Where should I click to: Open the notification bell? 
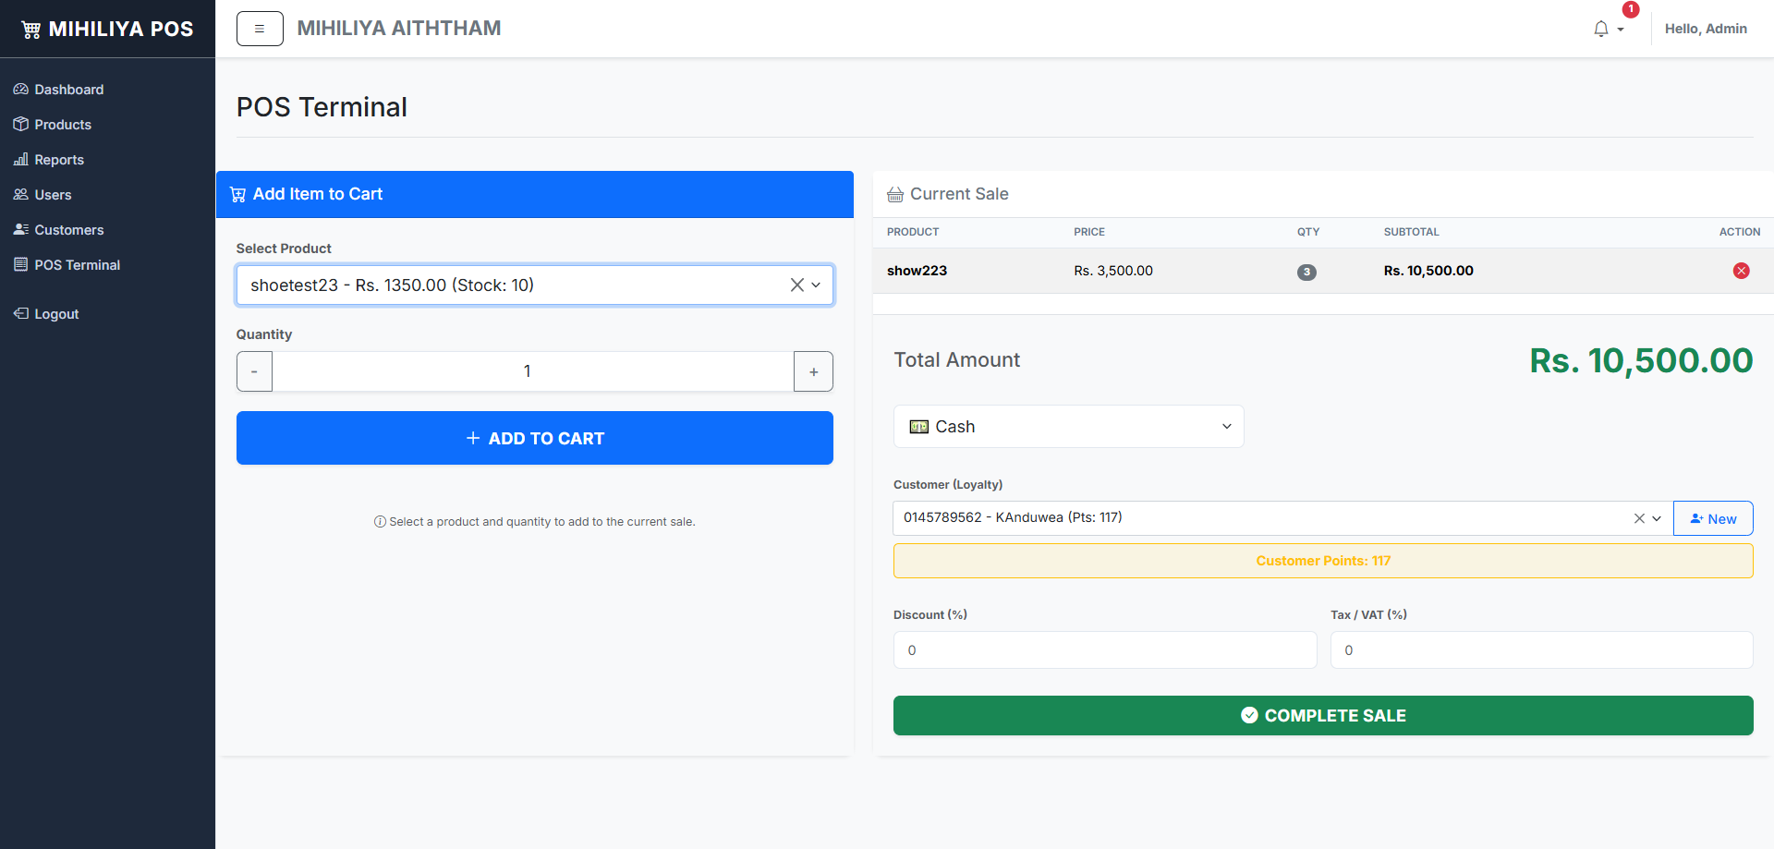pos(1601,30)
